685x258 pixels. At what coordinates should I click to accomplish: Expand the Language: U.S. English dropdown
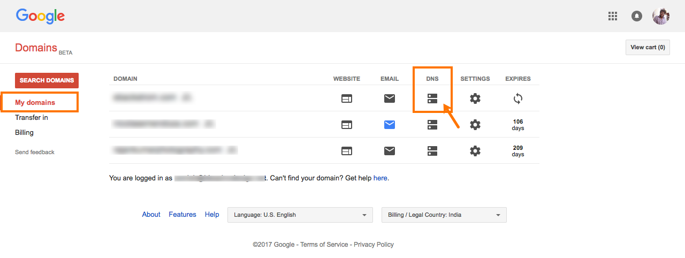(x=300, y=215)
